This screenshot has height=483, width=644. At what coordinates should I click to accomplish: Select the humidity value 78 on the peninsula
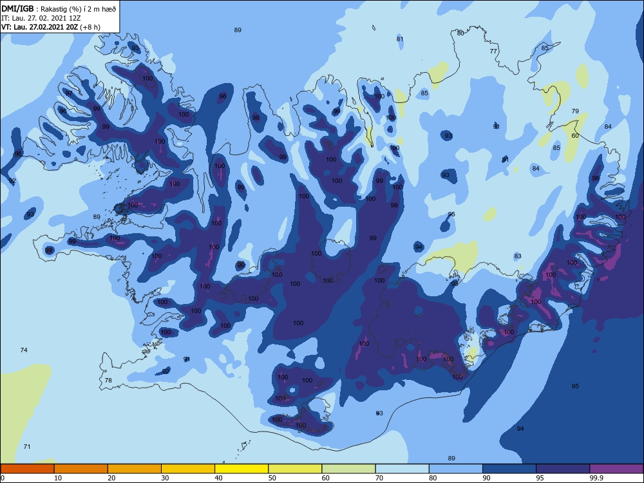108,381
